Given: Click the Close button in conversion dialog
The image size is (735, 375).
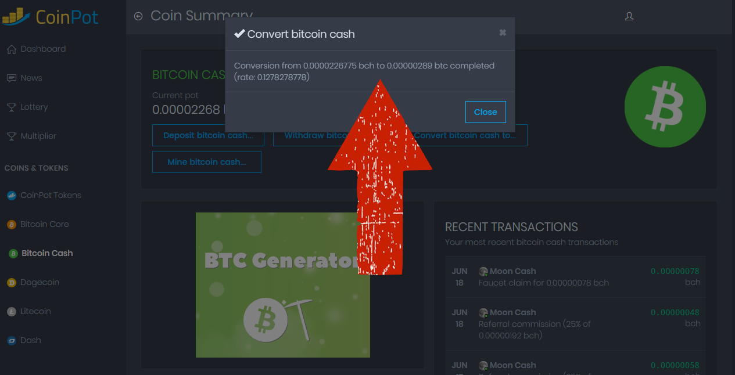Looking at the screenshot, I should point(486,112).
